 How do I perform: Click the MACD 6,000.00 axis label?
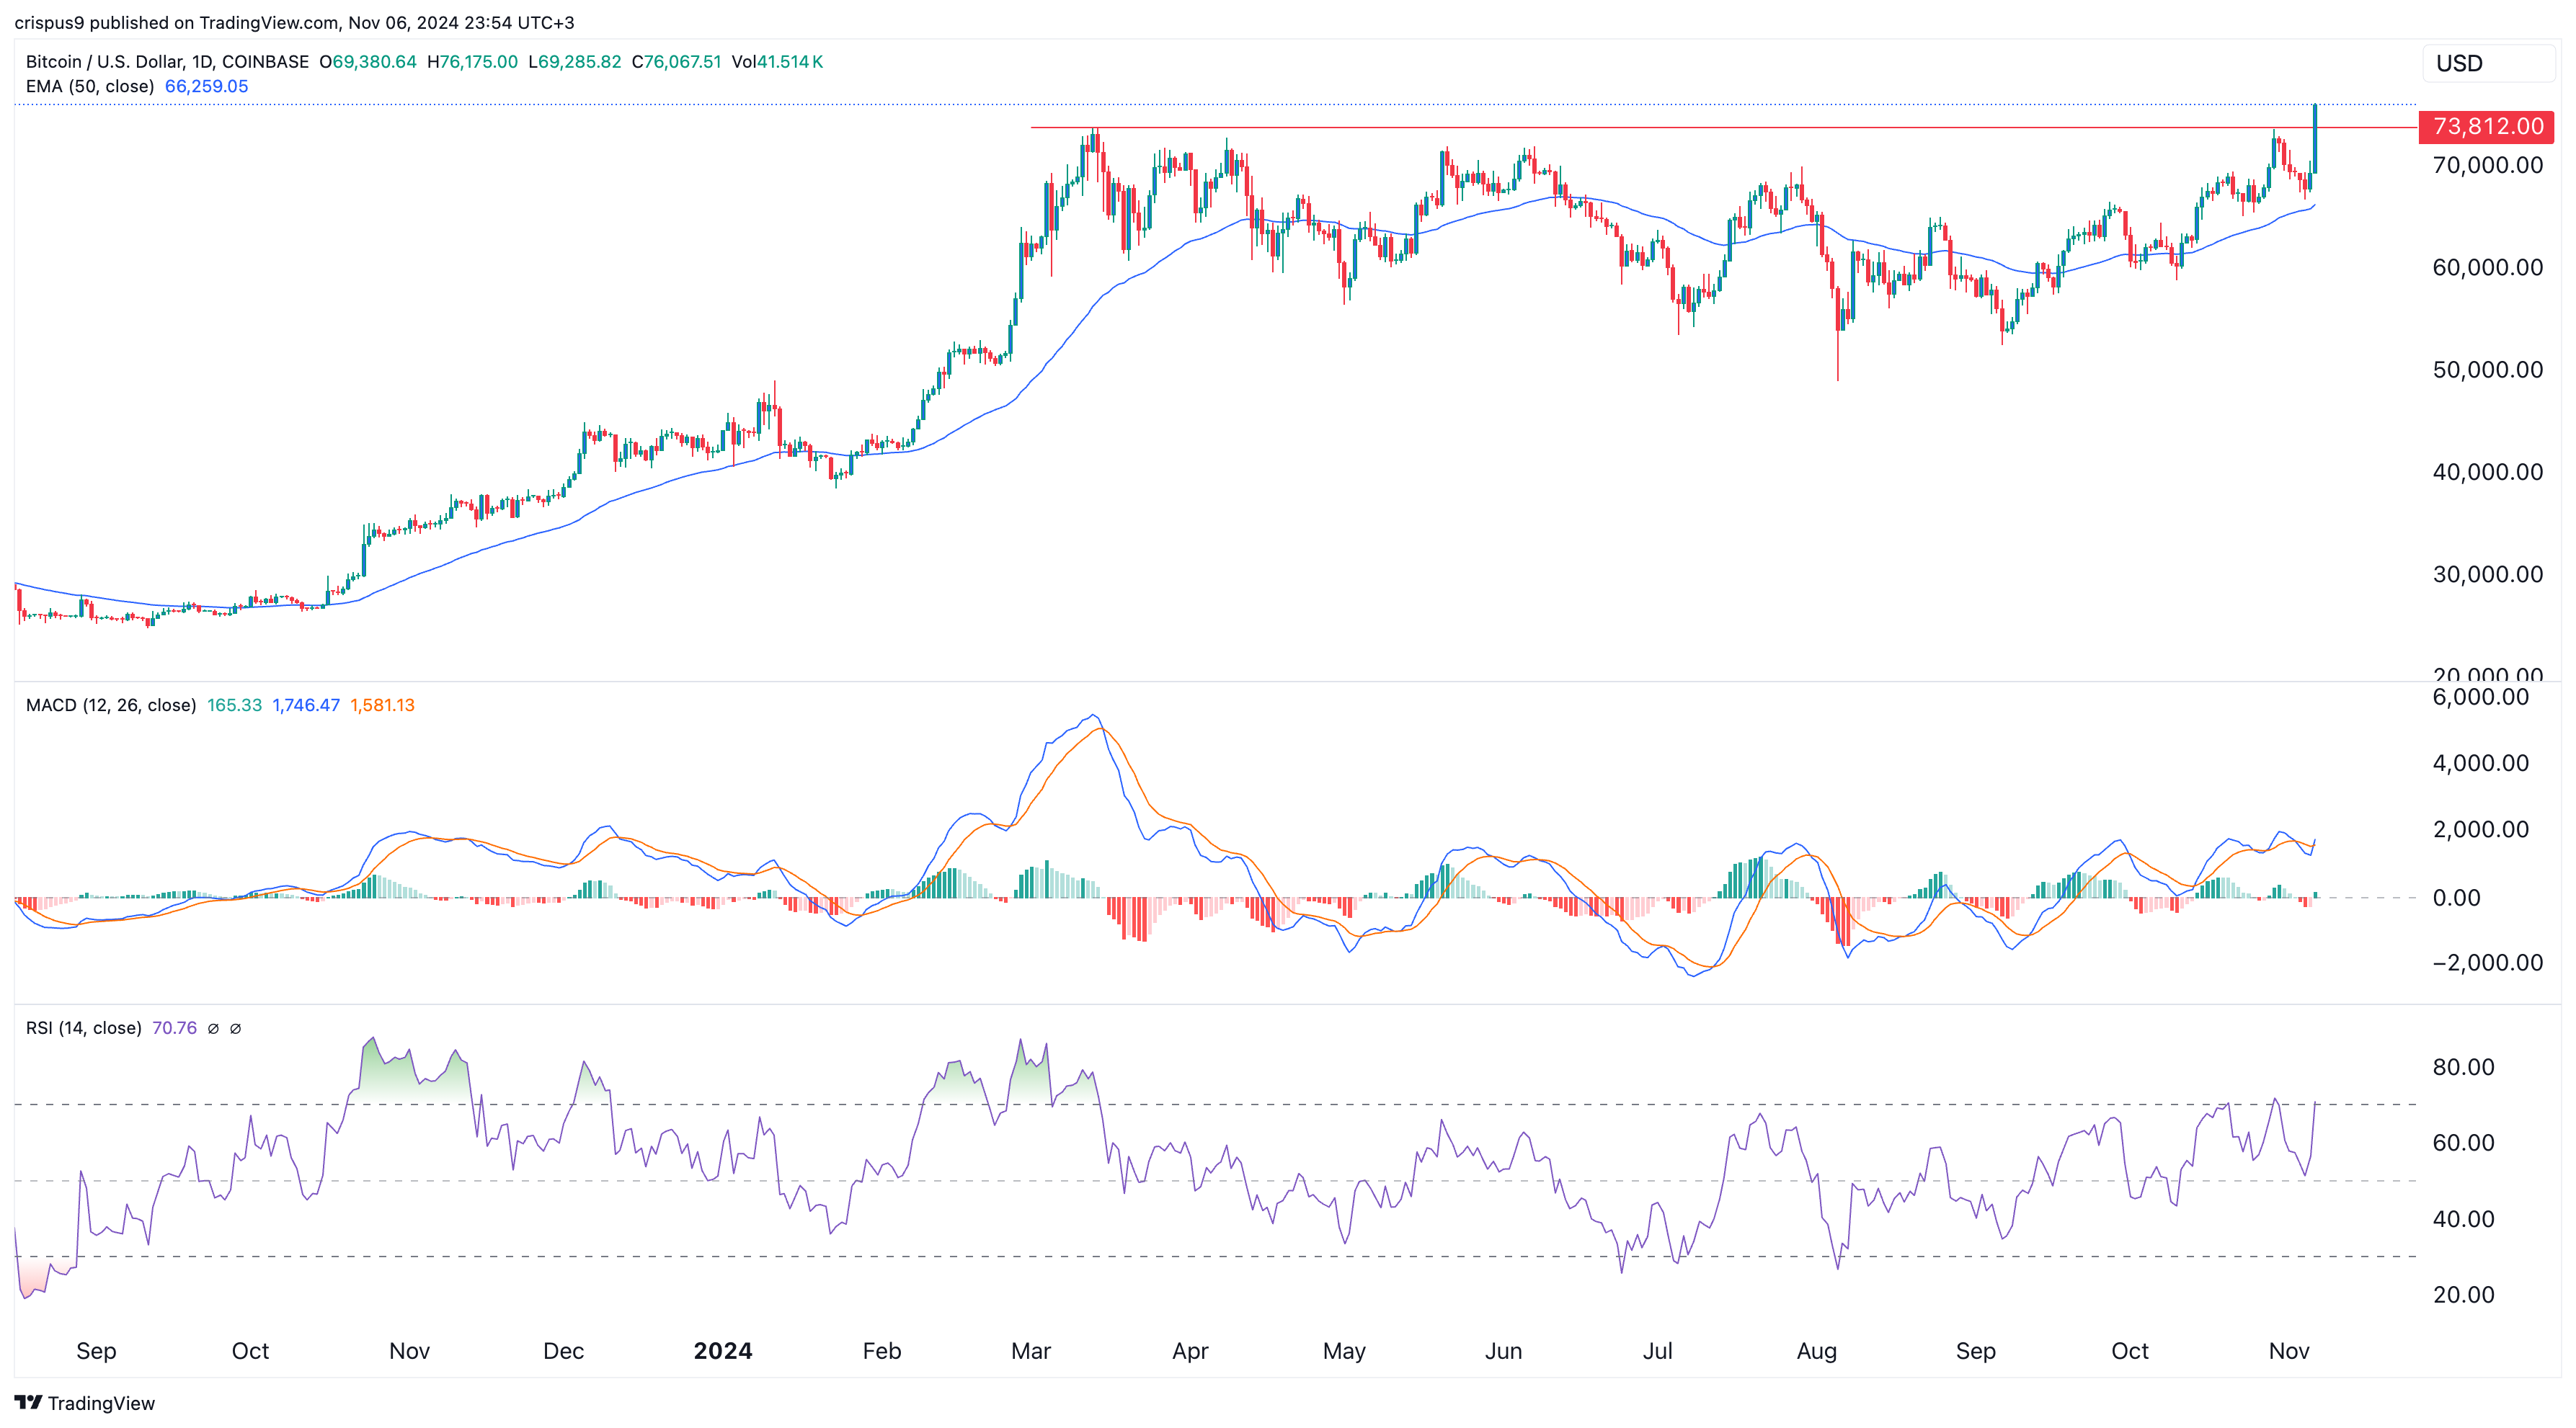pos(2480,697)
